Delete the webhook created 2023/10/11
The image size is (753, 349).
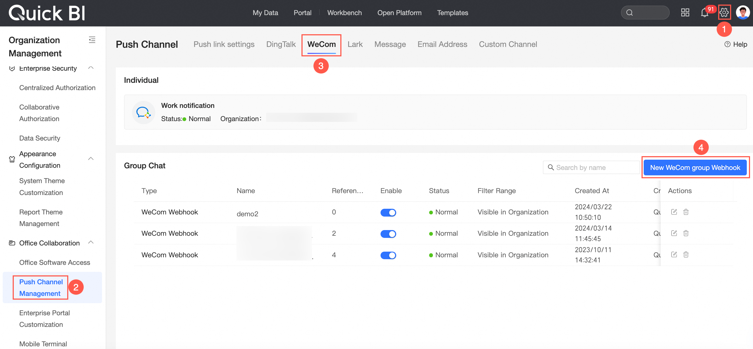(686, 255)
